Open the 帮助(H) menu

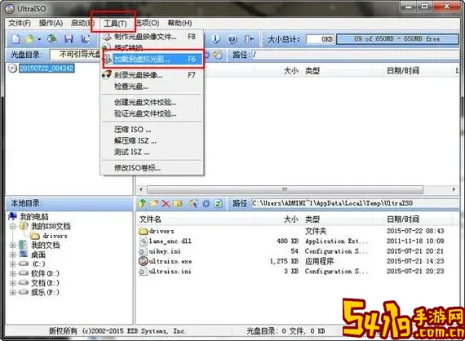(x=179, y=23)
